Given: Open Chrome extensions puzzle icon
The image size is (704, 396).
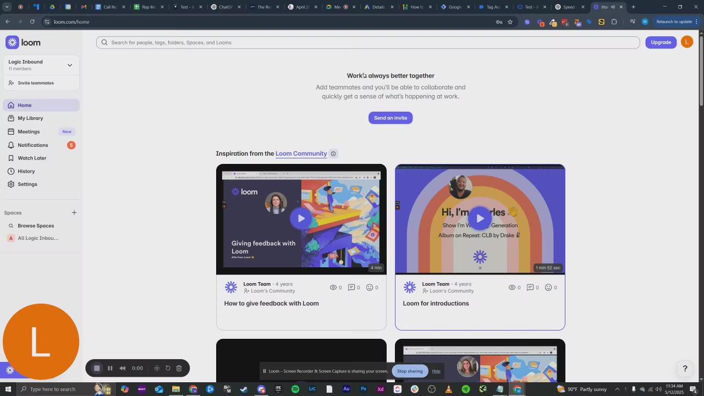Looking at the screenshot, I should coord(614,22).
